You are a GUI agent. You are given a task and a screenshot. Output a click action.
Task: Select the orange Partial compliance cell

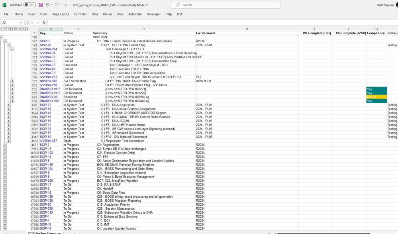coord(376,97)
